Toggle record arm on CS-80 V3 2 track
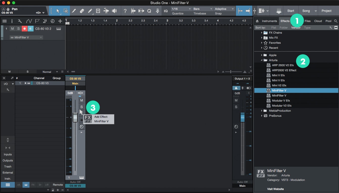Image resolution: width=339 pixels, height=193 pixels. pyautogui.click(x=25, y=29)
